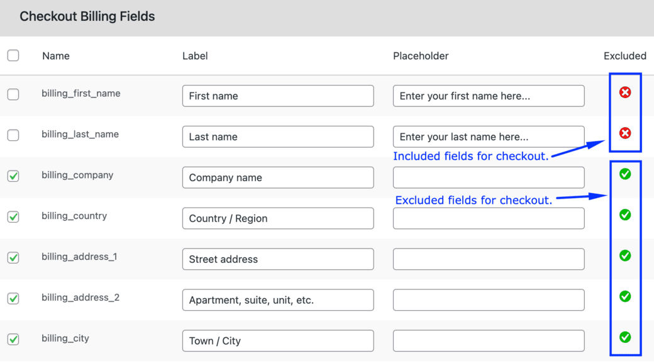Click the First name label field
This screenshot has width=654, height=363.
[x=278, y=96]
